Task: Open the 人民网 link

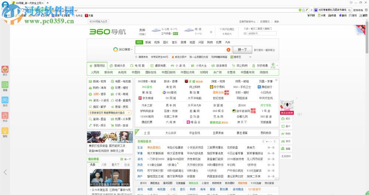Action: click(x=95, y=72)
